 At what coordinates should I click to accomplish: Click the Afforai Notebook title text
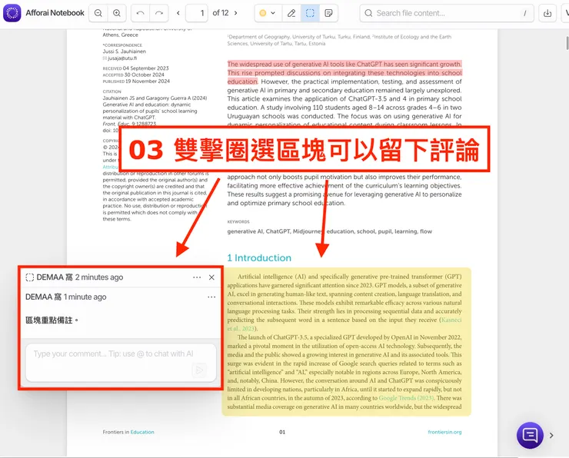(55, 13)
